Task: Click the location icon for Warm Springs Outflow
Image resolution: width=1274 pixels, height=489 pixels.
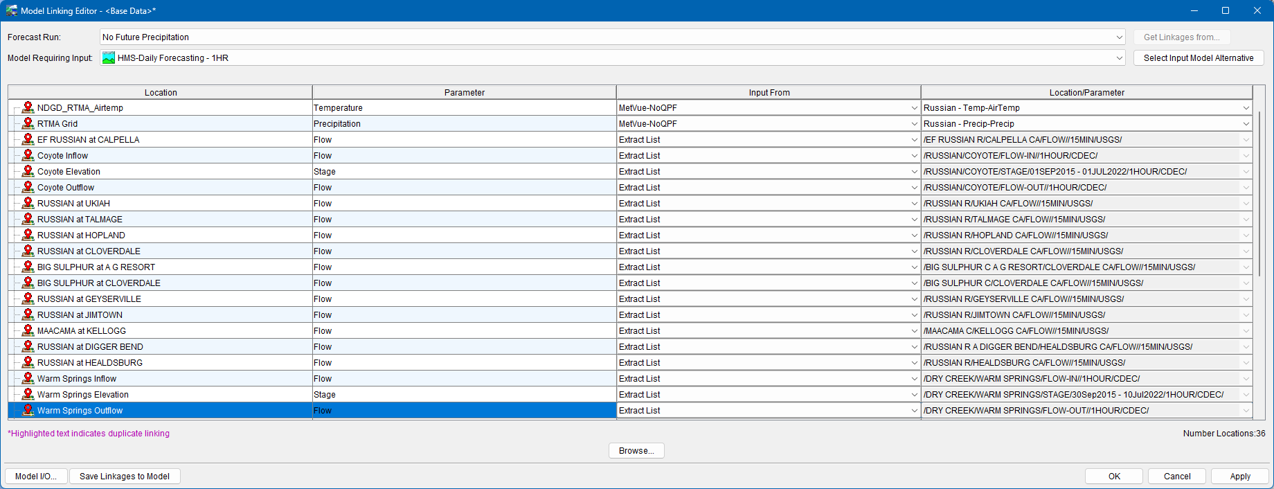Action: [28, 410]
